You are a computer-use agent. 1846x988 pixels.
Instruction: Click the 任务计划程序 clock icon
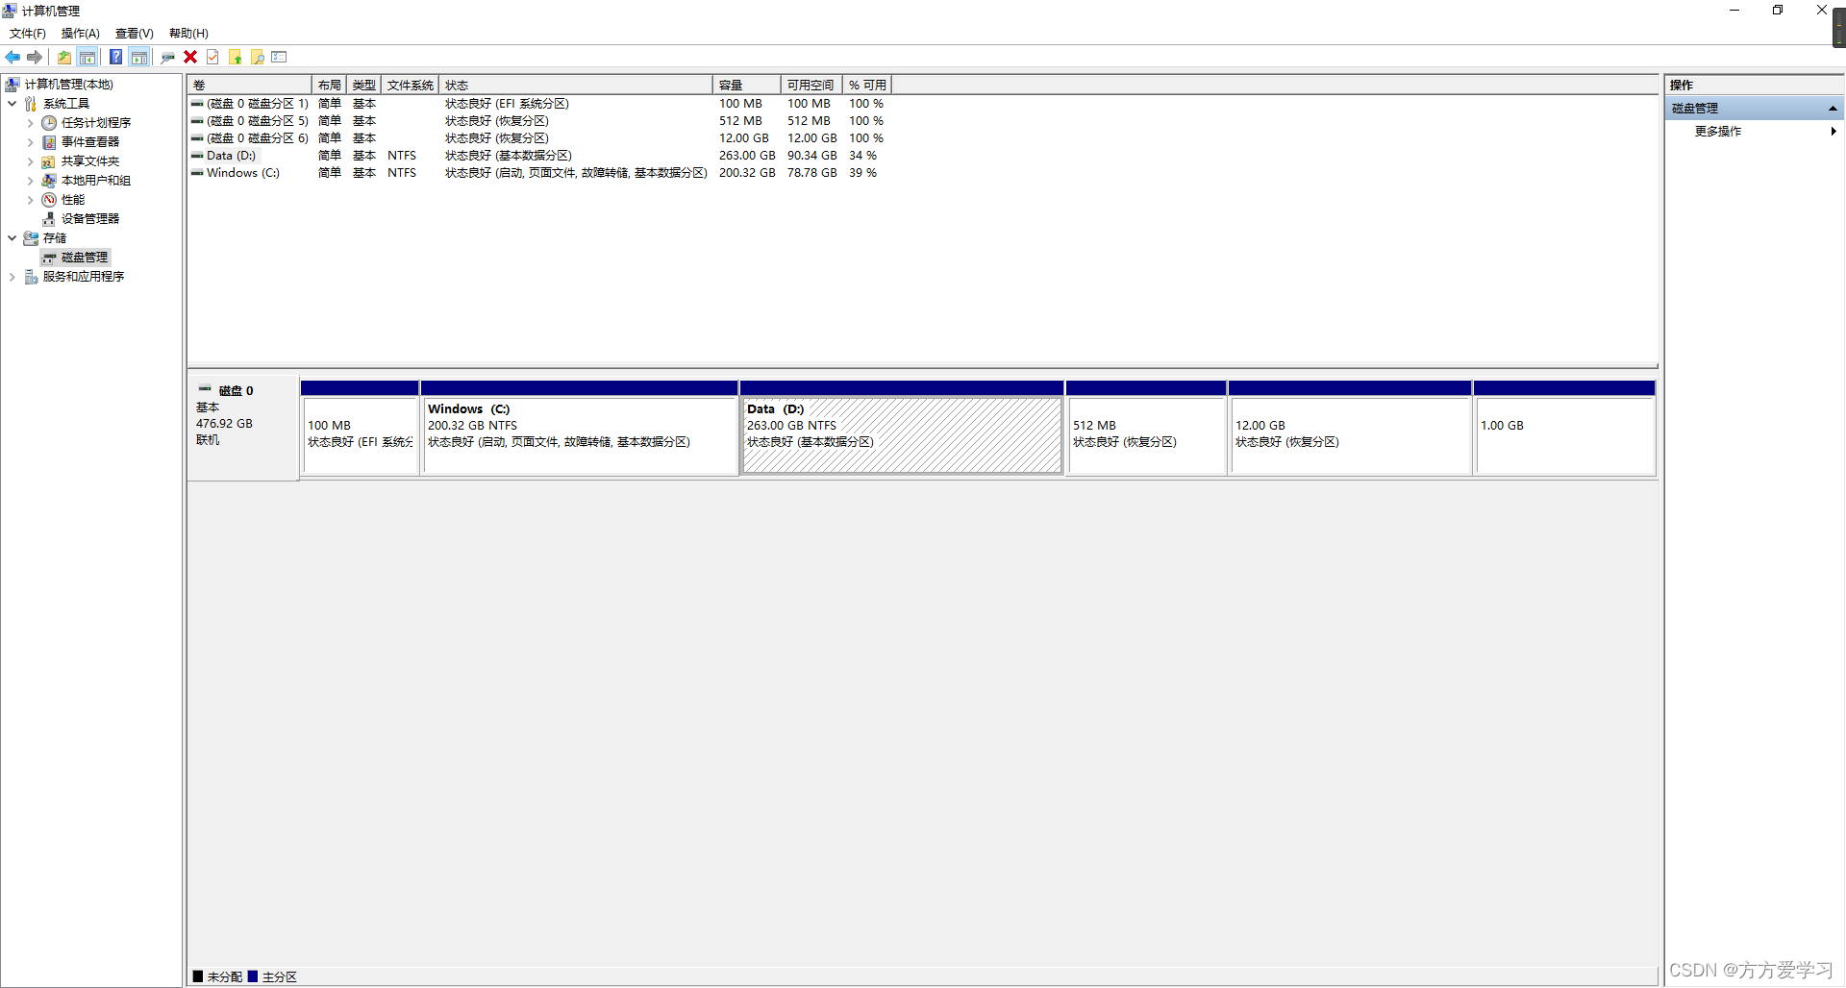(49, 123)
